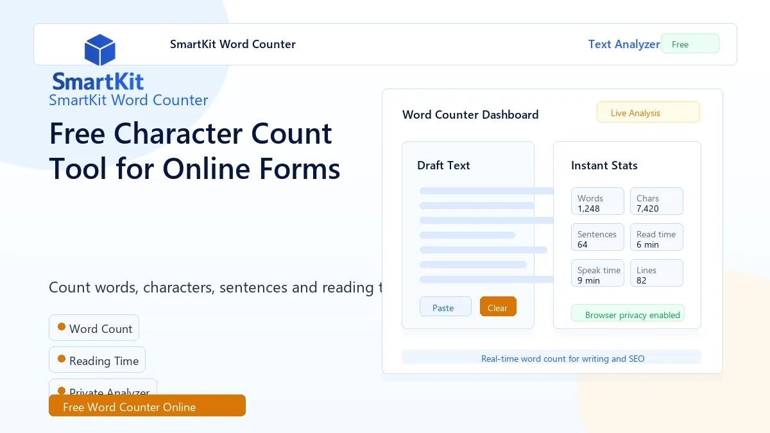Click the Chars 7,420 stat tile
This screenshot has height=433, width=770.
(656, 201)
